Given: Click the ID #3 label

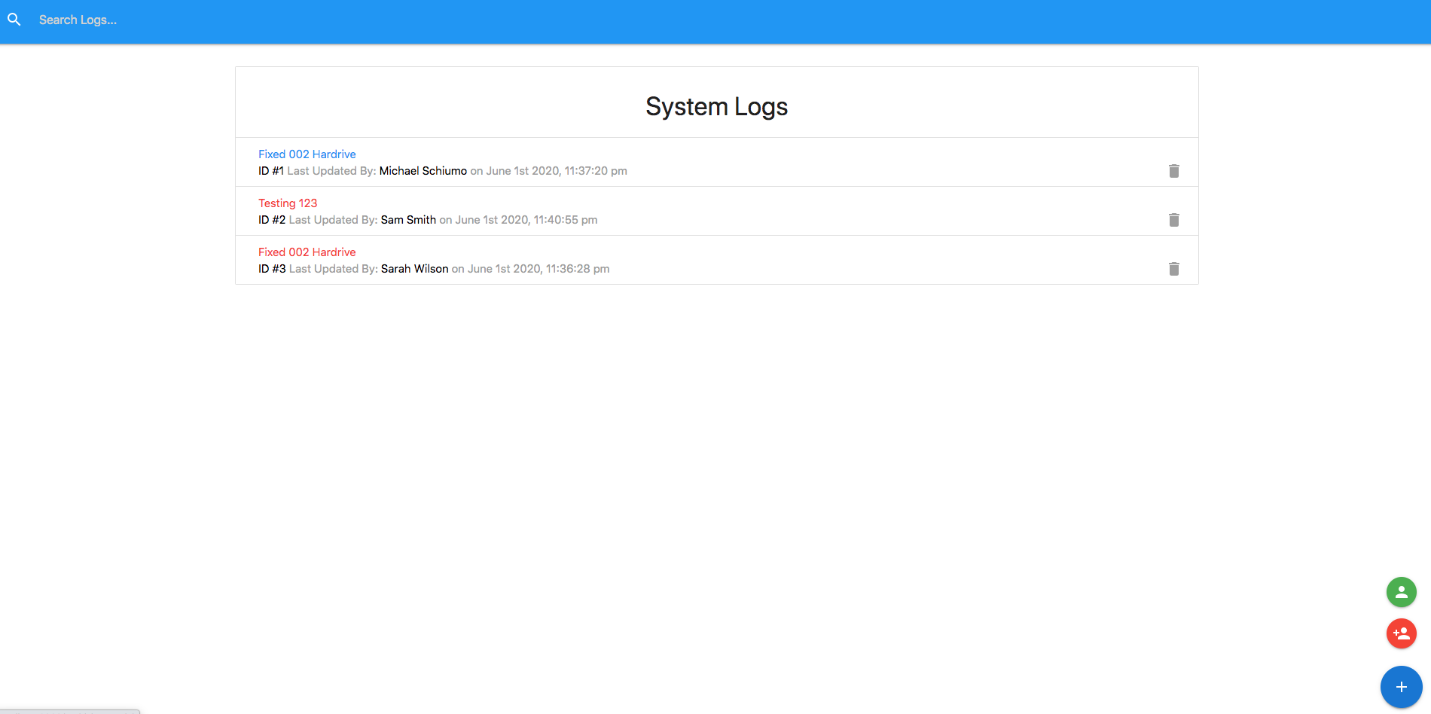Looking at the screenshot, I should tap(272, 269).
